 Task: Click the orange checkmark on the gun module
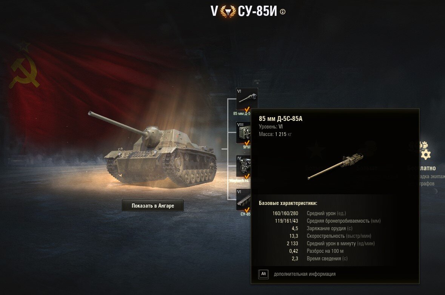click(x=247, y=109)
